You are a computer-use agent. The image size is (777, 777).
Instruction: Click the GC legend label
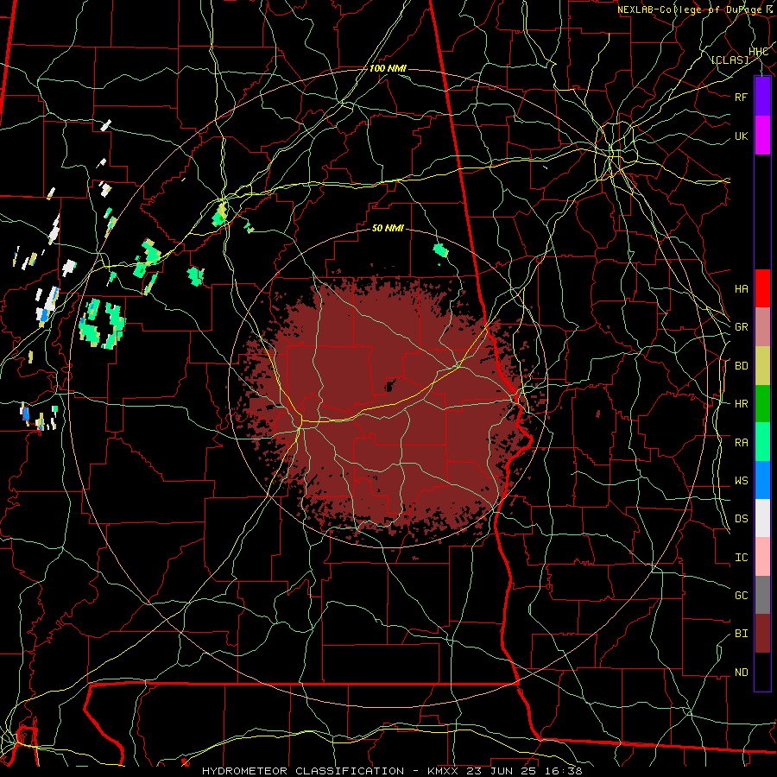pyautogui.click(x=741, y=596)
